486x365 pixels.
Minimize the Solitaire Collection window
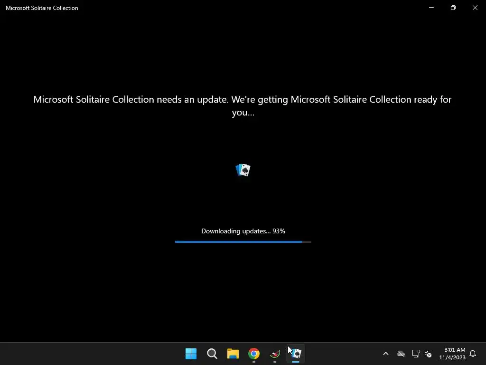tap(431, 8)
